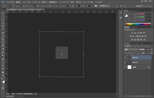Image resolution: width=154 pixels, height=98 pixels.
Task: Switch to the チャンネル tab
Action: click(135, 43)
